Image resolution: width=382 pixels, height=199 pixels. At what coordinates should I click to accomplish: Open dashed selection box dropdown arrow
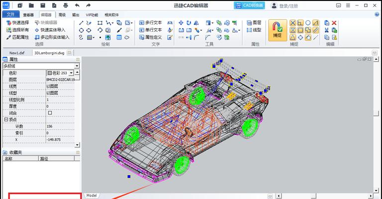click(132, 23)
